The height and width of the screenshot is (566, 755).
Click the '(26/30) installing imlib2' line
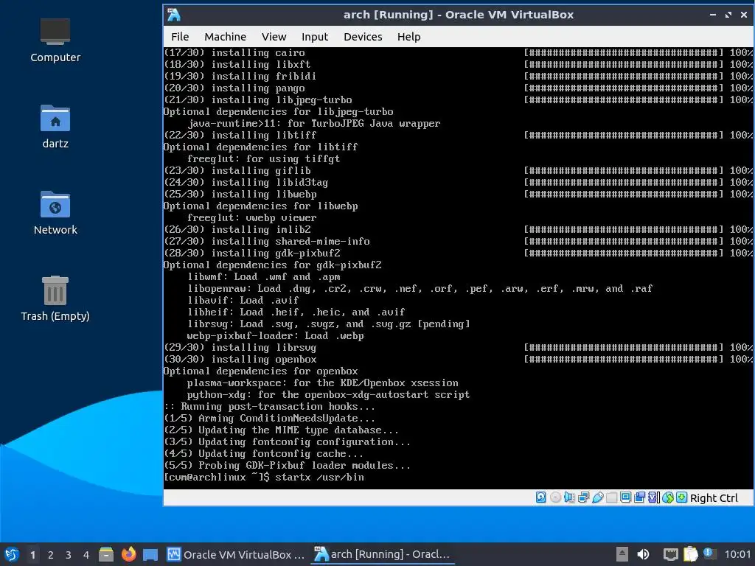(x=237, y=230)
